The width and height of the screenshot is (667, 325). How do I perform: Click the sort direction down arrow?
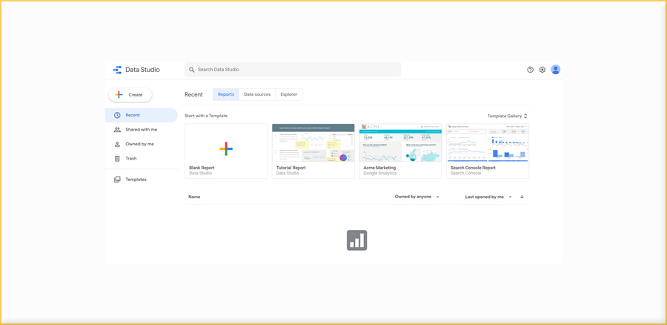tap(522, 197)
